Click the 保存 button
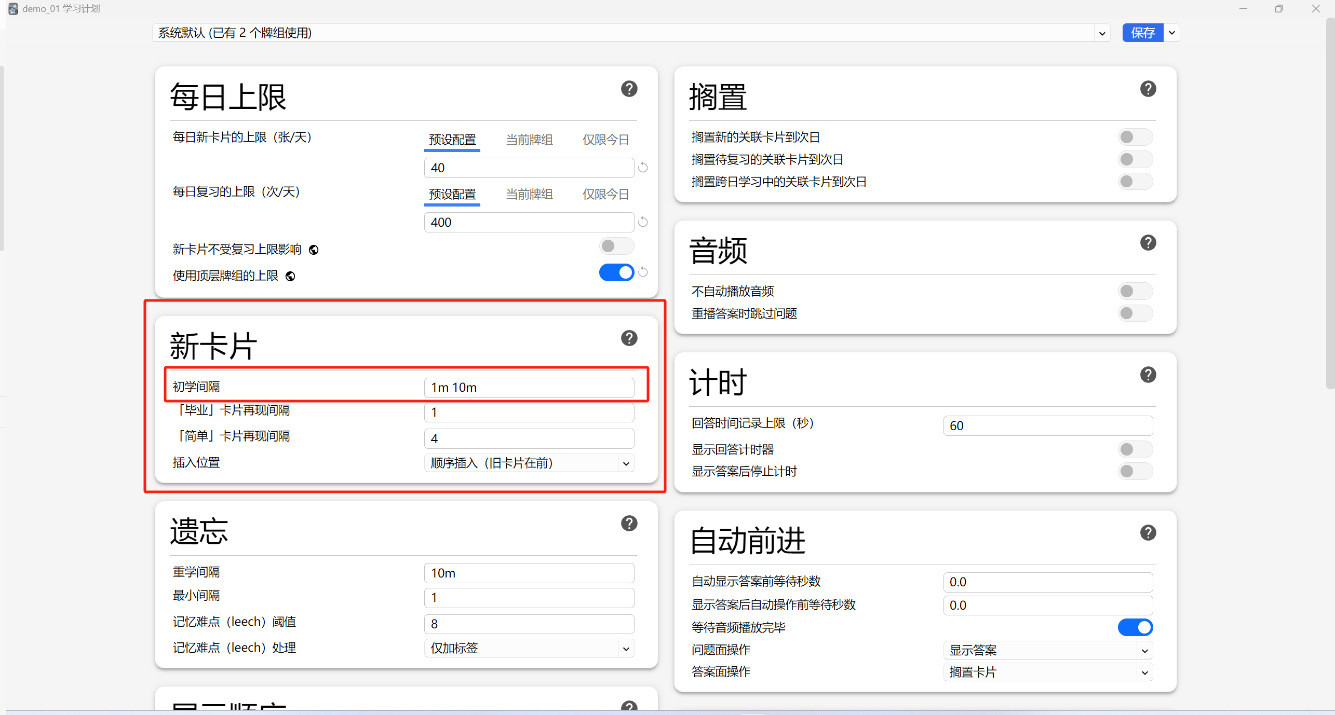The width and height of the screenshot is (1335, 715). click(x=1142, y=33)
